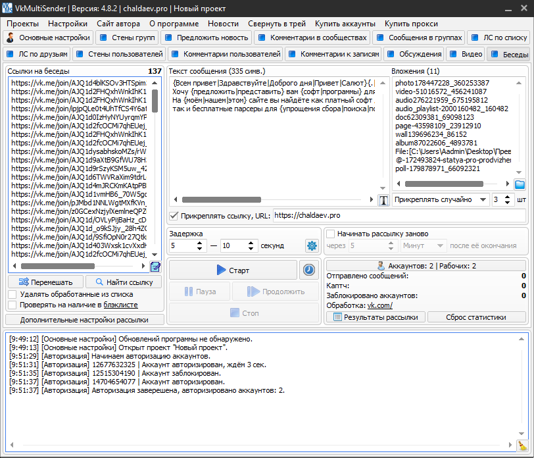Toggle the blue square on Комментарии в сообществах
534x458 pixels.
pyautogui.click(x=262, y=38)
